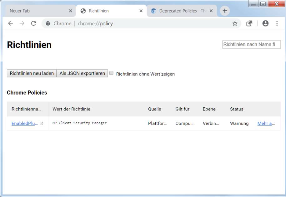Switch to the 'Deprecated Policies' tab
The width and height of the screenshot is (286, 197).
coord(178,11)
